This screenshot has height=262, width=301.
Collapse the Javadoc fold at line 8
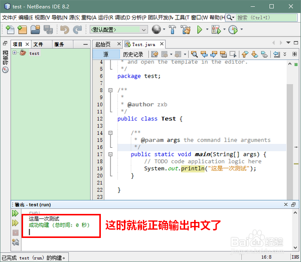tap(110, 90)
